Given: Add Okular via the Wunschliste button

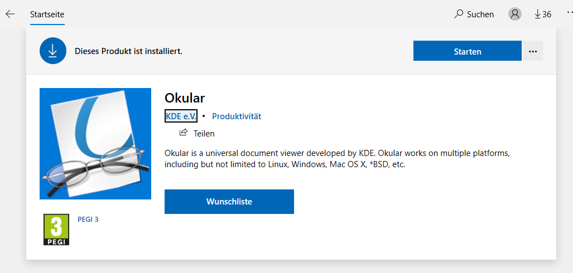Looking at the screenshot, I should [x=229, y=202].
